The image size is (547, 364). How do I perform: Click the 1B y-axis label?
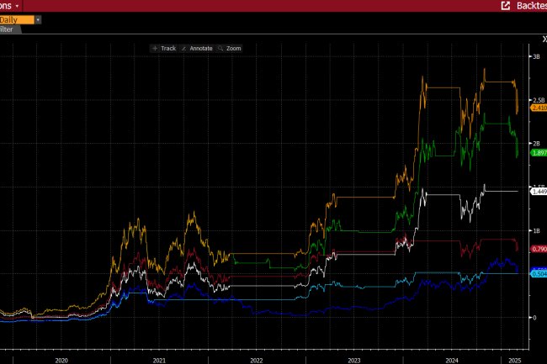[x=536, y=230]
